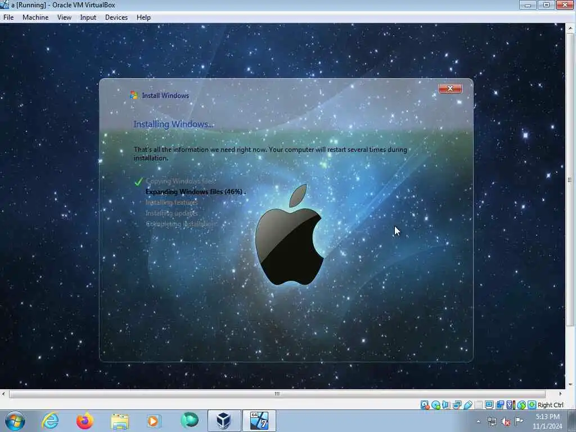This screenshot has width=576, height=432.
Task: Open Windows Media Player from the taskbar
Action: [x=154, y=421]
